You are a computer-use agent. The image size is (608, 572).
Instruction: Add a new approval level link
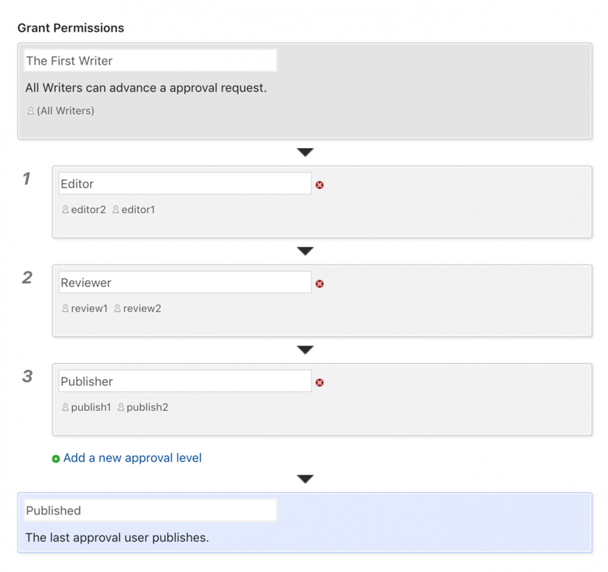[132, 458]
